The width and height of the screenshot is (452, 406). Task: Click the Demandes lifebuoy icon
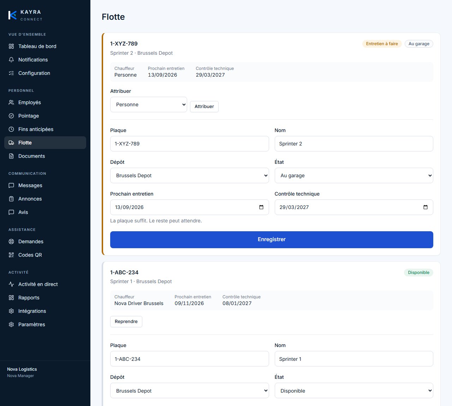click(11, 241)
